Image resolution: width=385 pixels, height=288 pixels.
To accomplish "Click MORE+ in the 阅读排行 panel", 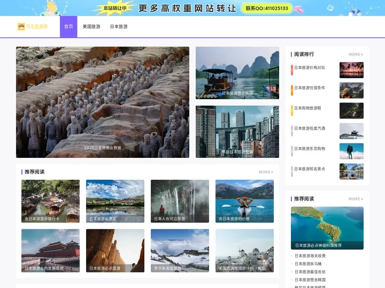I will coord(356,54).
